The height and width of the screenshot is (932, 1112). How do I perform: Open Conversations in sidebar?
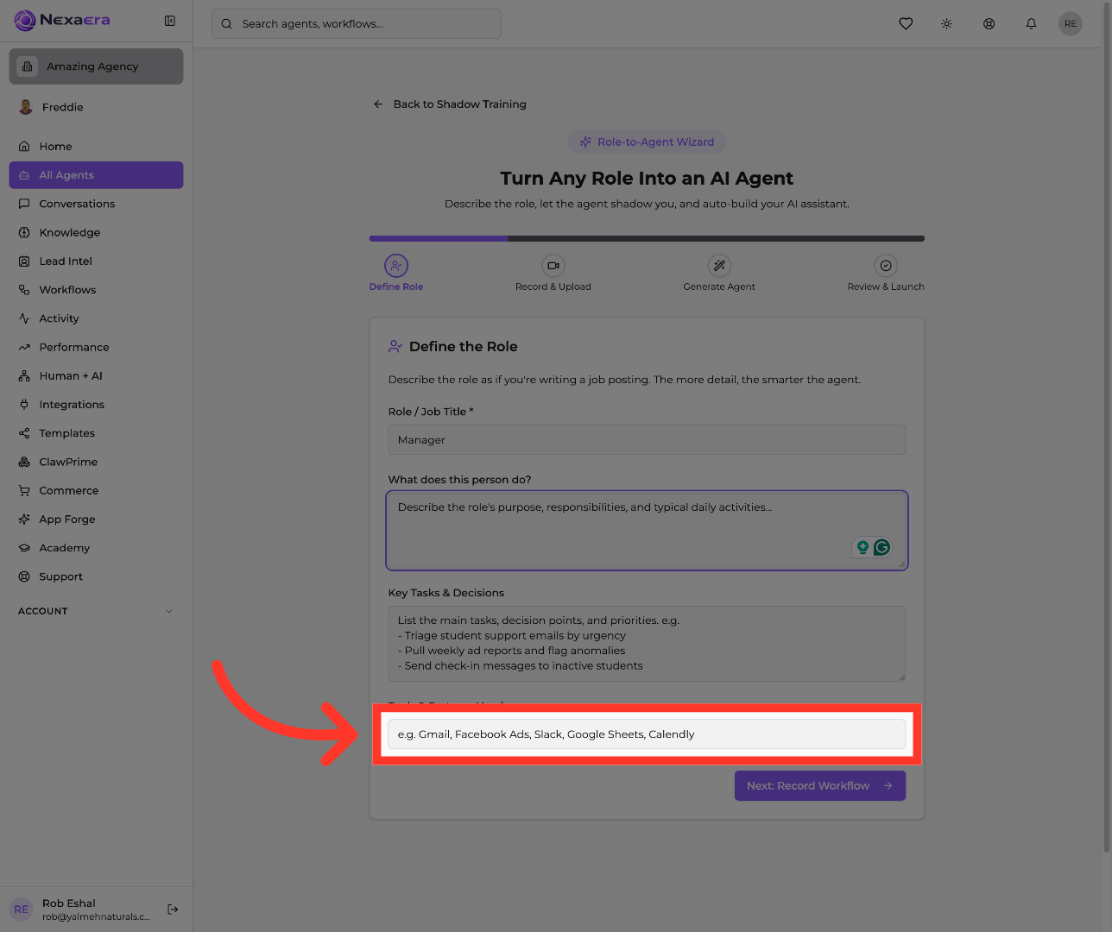click(97, 204)
